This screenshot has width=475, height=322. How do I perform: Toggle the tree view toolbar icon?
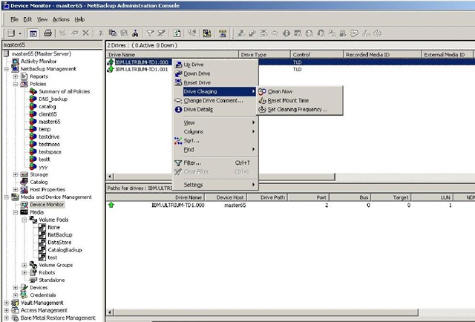(x=33, y=33)
